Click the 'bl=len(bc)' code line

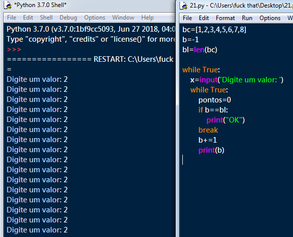200,50
